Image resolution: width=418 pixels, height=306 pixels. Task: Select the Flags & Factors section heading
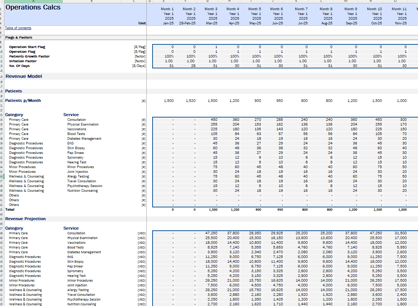pyautogui.click(x=19, y=37)
